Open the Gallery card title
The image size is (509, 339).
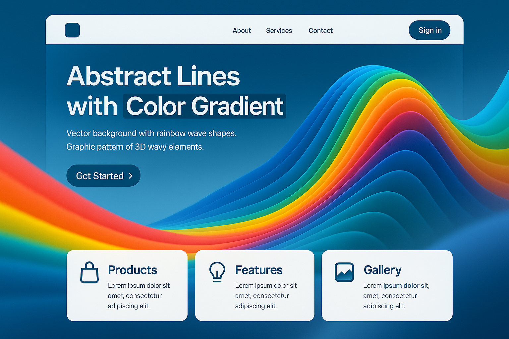point(382,270)
